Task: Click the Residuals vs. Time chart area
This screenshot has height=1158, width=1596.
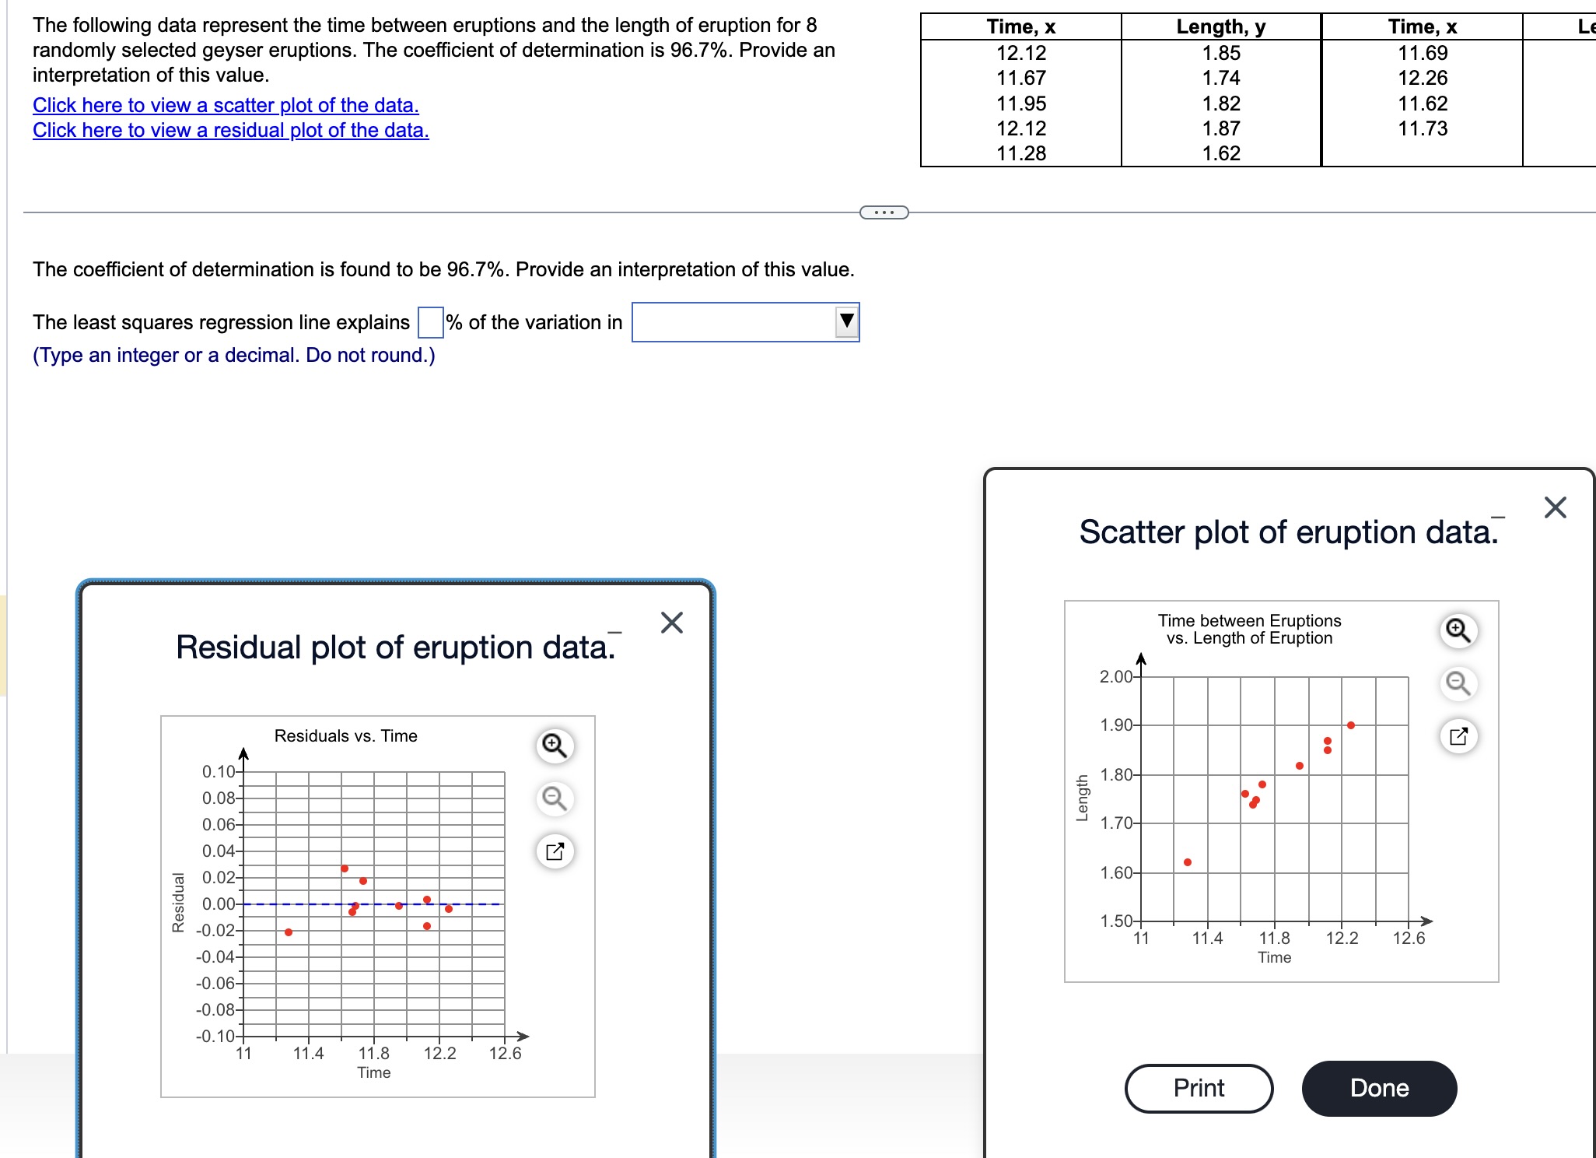Action: tap(374, 904)
